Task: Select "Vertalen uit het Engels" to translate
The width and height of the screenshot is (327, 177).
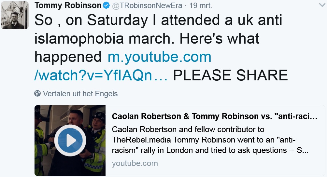Action: [80, 94]
